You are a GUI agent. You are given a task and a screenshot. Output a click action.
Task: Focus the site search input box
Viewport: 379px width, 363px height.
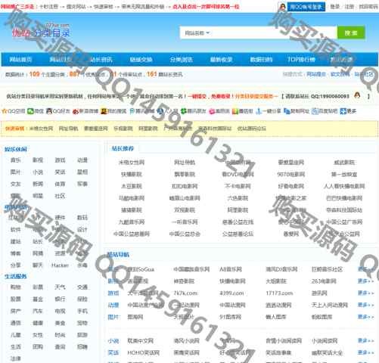(x=274, y=33)
